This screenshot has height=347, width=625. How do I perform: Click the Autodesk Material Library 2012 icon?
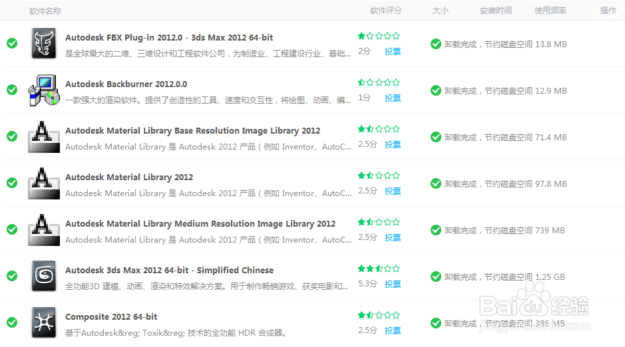point(44,183)
